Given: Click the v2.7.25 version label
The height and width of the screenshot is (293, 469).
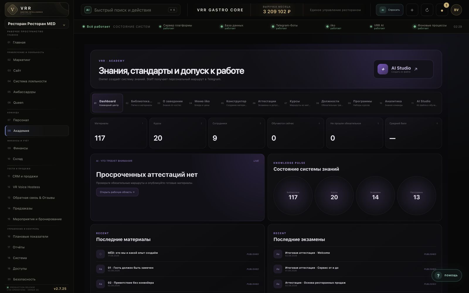Looking at the screenshot, I should point(60,289).
